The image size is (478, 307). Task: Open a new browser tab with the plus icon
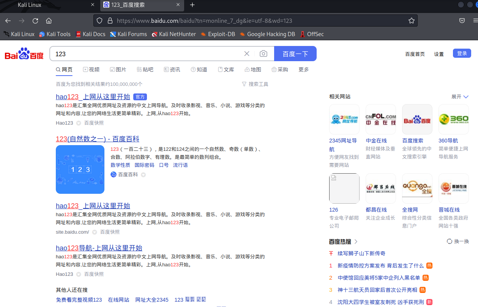point(192,5)
